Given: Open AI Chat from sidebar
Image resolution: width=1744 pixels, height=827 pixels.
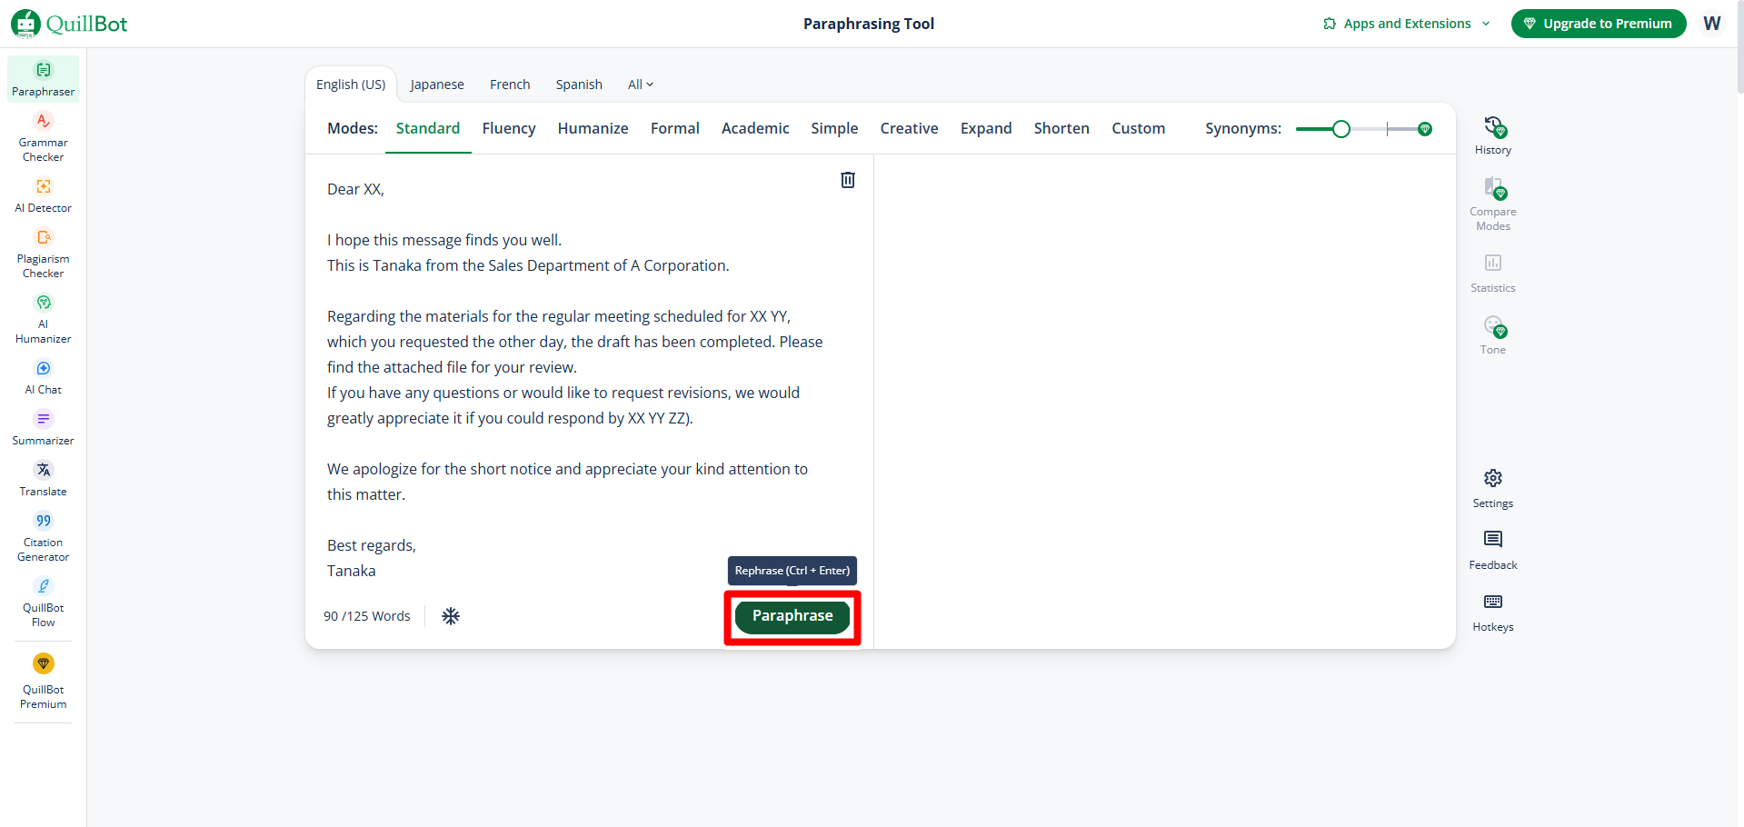Looking at the screenshot, I should pos(43,377).
